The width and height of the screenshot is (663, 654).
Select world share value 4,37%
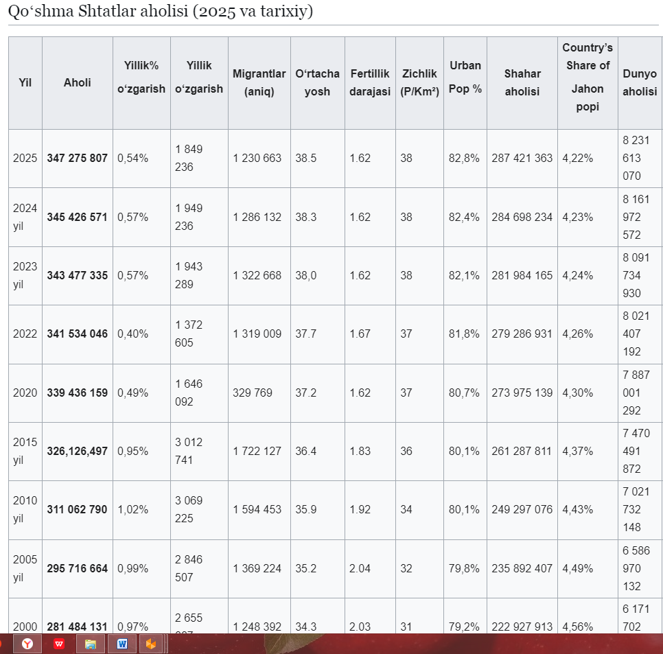578,451
